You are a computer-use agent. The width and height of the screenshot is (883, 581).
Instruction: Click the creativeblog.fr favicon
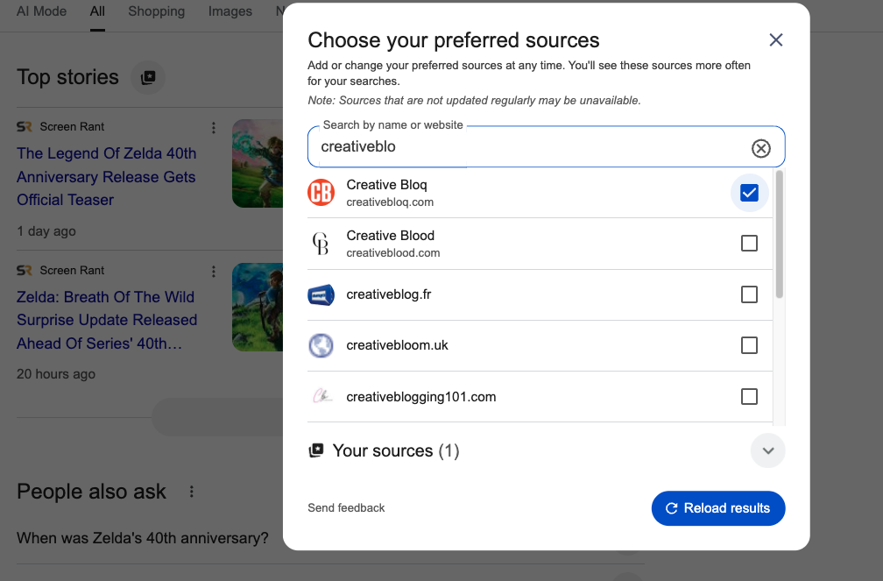click(321, 294)
